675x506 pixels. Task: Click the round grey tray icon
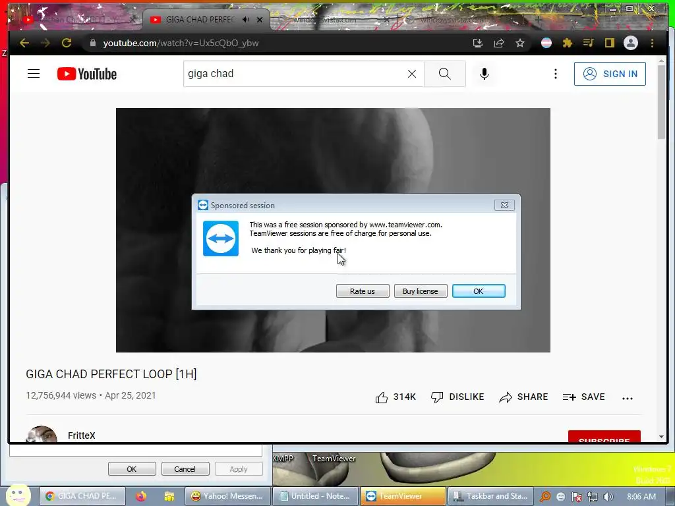[561, 497]
